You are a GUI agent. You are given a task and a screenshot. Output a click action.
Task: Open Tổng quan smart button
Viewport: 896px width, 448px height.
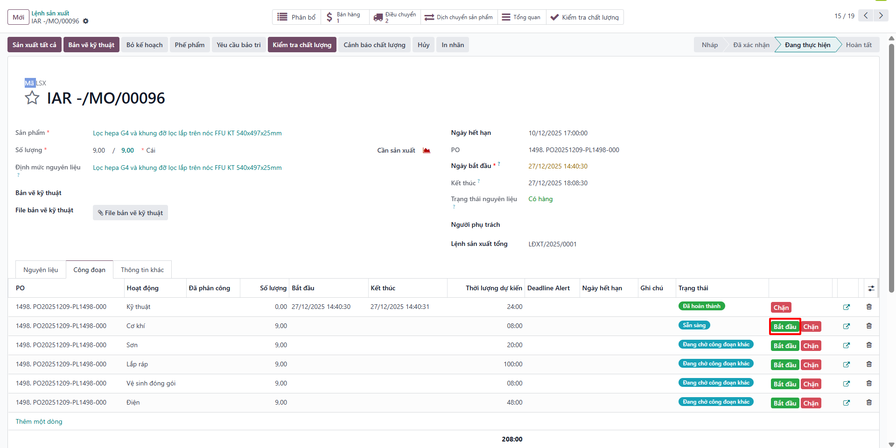[522, 17]
